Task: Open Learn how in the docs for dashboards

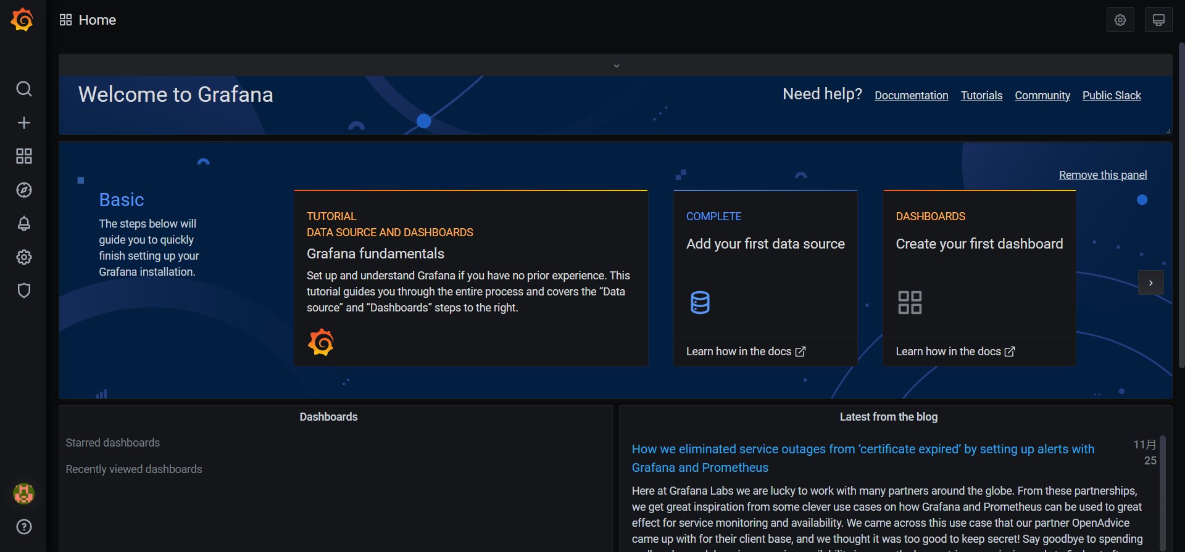Action: tap(955, 352)
